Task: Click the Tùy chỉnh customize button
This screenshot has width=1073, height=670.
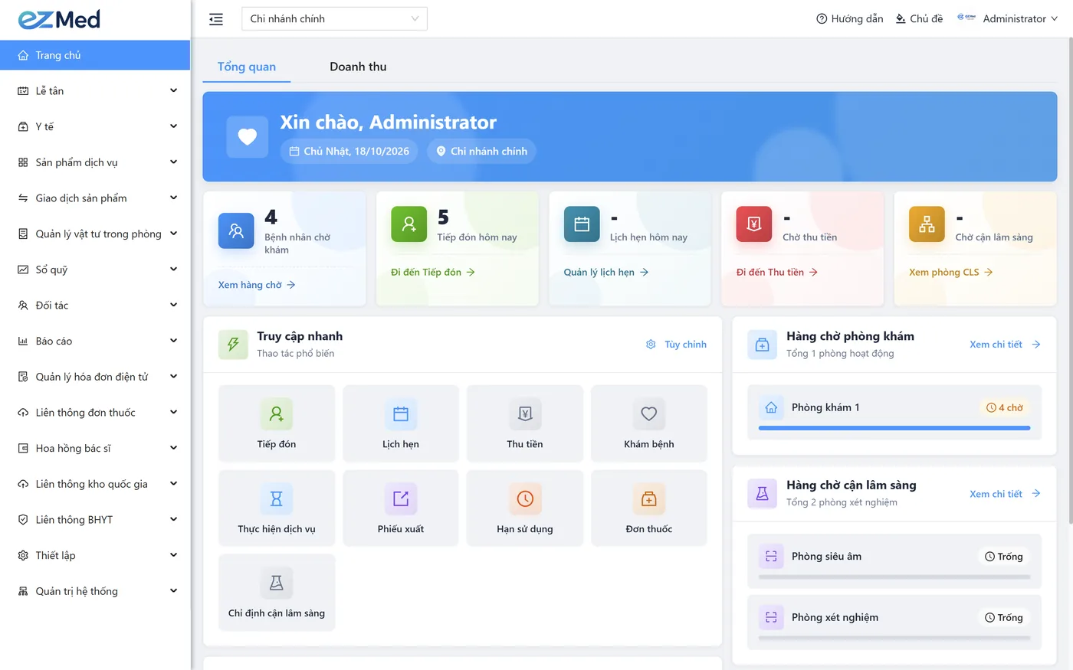Action: tap(677, 345)
